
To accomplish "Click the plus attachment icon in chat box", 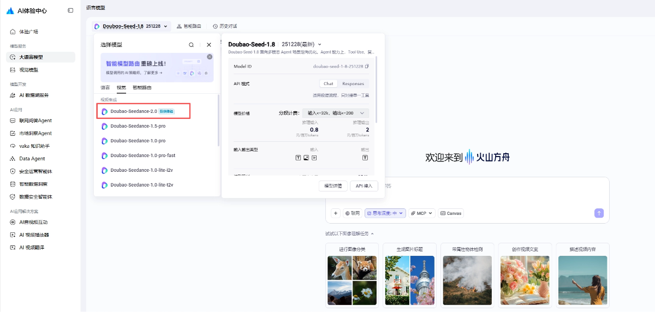I will [x=336, y=213].
